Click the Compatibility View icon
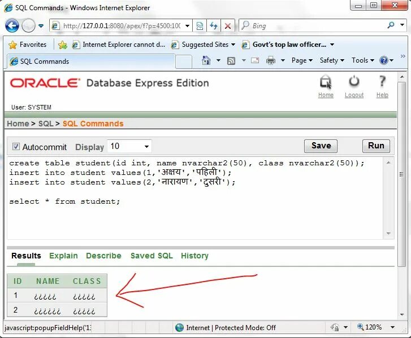Image resolution: width=411 pixels, height=338 pixels. click(200, 26)
